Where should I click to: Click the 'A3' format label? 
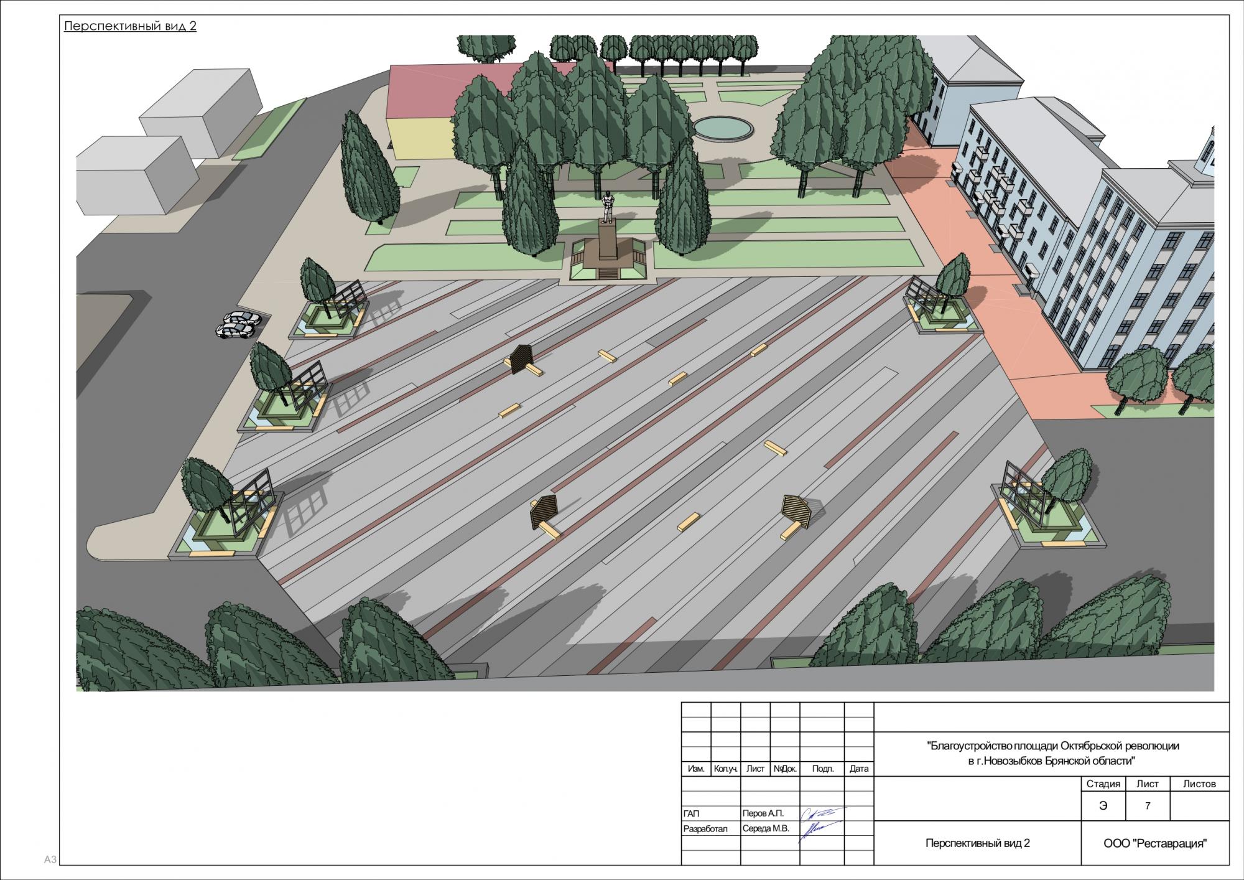click(x=50, y=860)
